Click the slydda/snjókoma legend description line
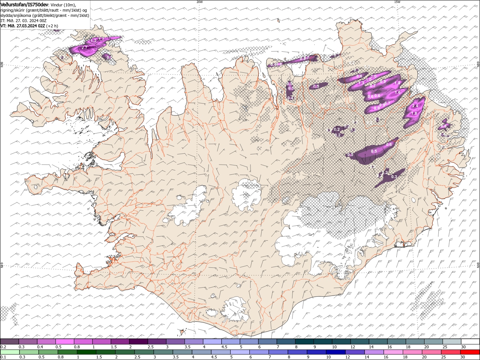The image size is (480, 360). tap(45, 15)
